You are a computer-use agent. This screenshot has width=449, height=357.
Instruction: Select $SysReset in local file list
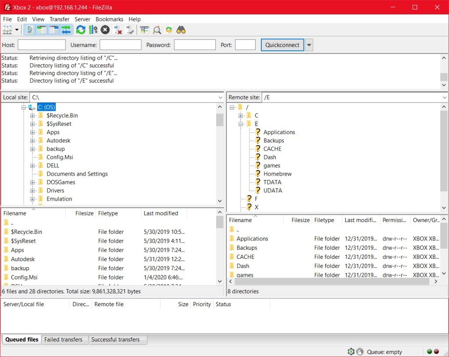(23, 241)
